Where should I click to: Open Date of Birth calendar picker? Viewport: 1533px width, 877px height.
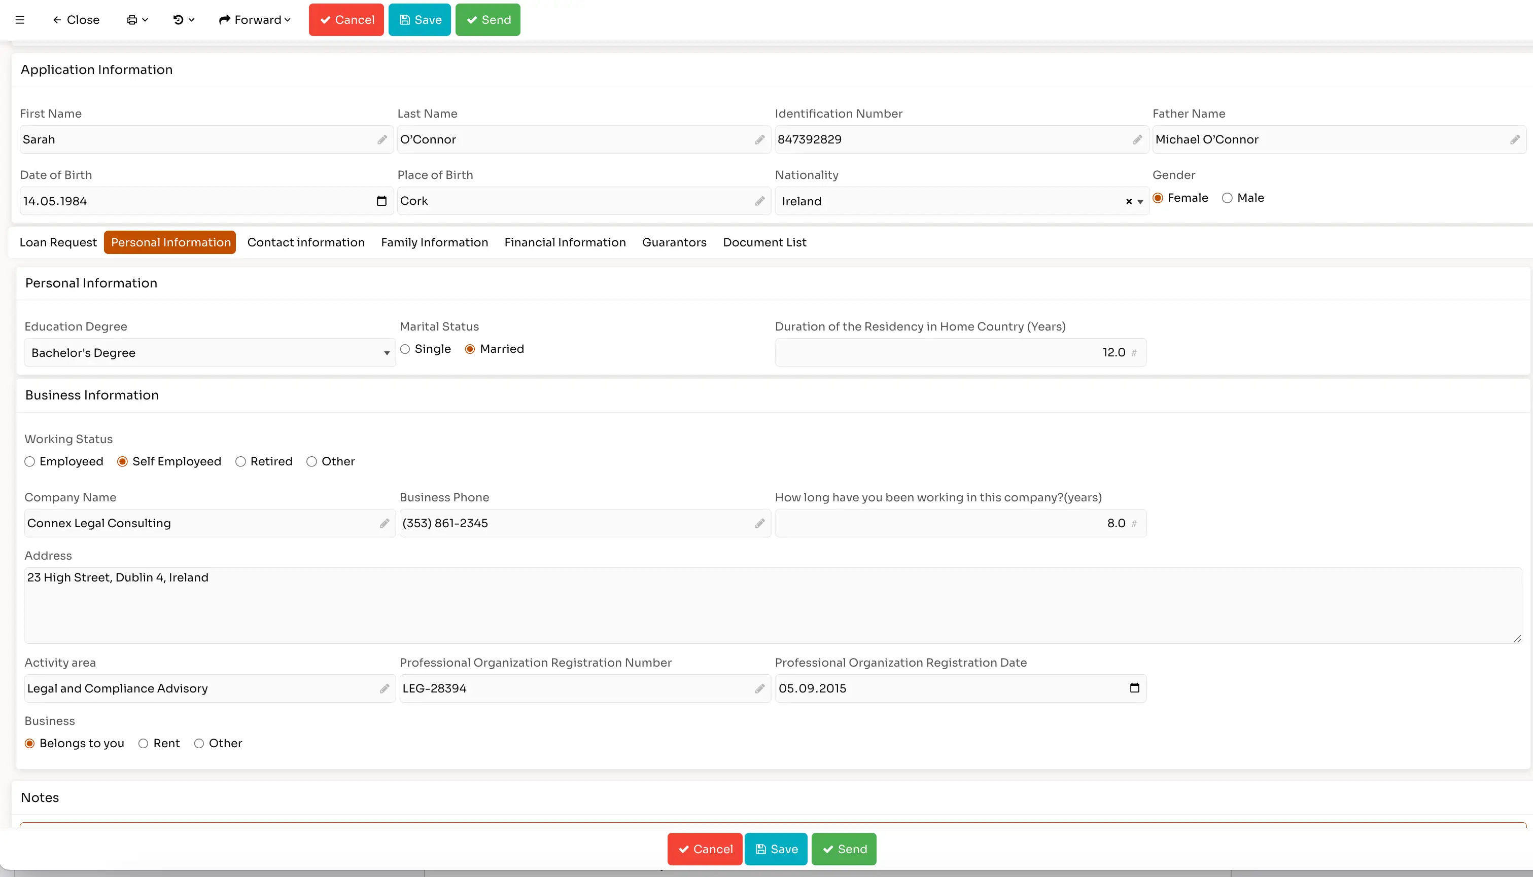[381, 201]
